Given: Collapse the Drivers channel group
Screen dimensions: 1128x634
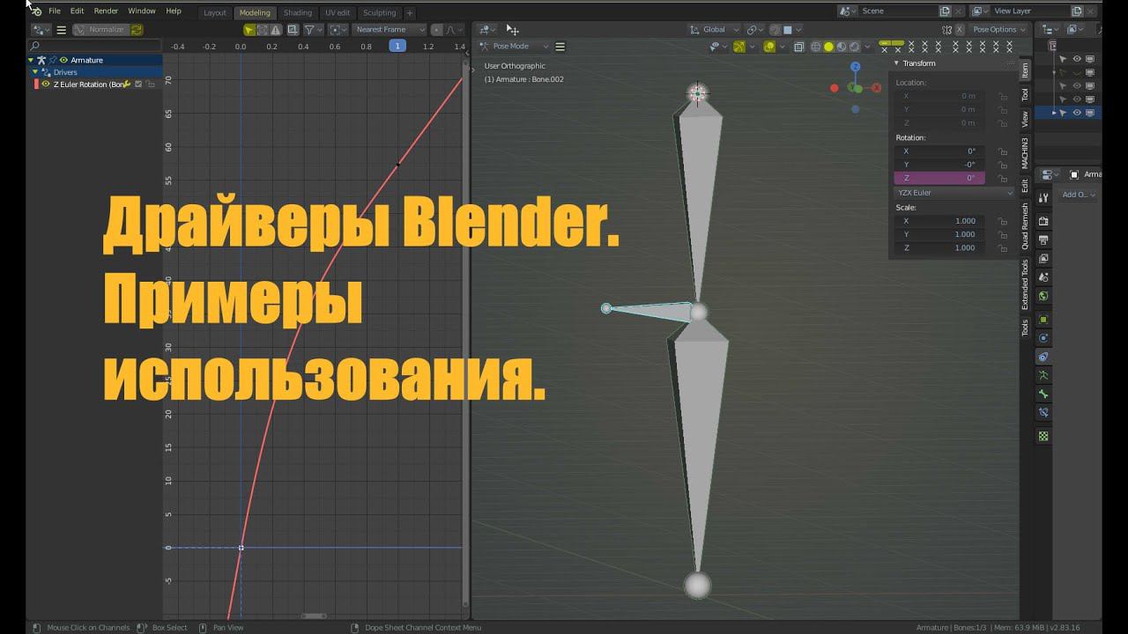Looking at the screenshot, I should (35, 71).
